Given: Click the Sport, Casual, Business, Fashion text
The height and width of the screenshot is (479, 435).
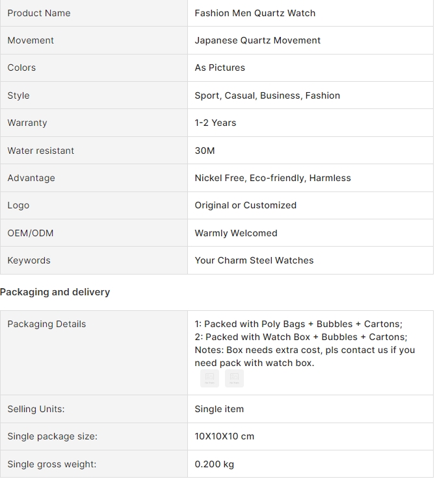Looking at the screenshot, I should 267,95.
